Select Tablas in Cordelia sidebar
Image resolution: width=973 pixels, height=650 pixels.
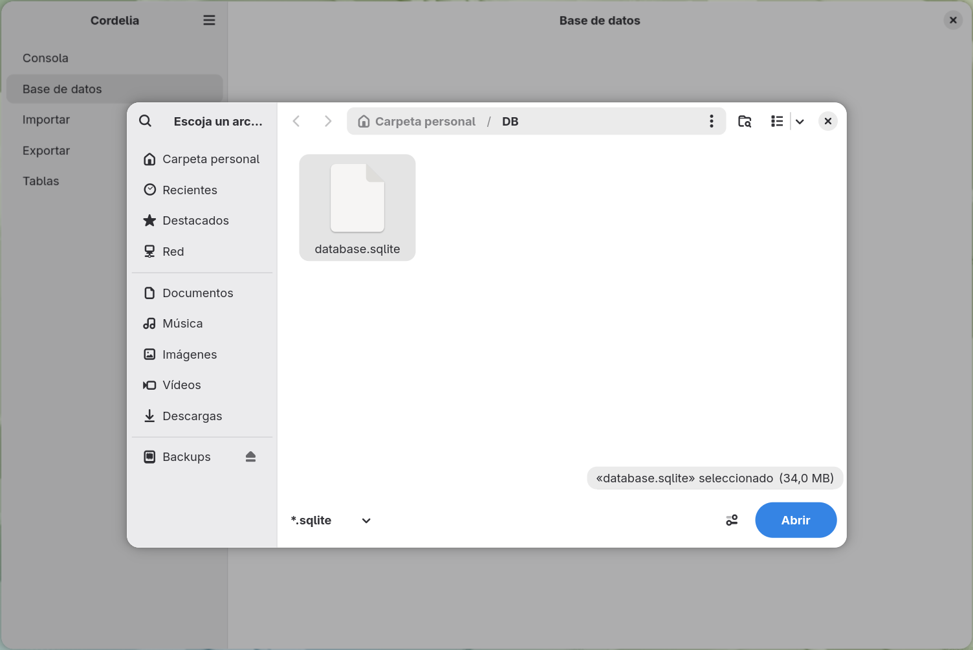tap(115, 181)
